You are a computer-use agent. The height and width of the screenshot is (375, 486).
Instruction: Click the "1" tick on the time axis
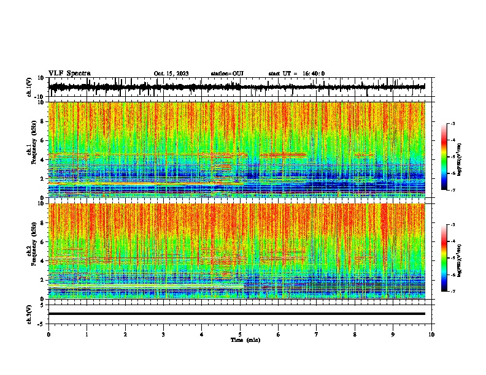coord(87,335)
